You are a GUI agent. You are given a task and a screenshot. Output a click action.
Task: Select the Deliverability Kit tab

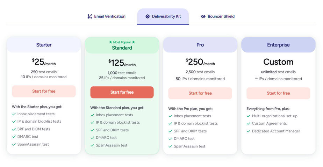163,17
